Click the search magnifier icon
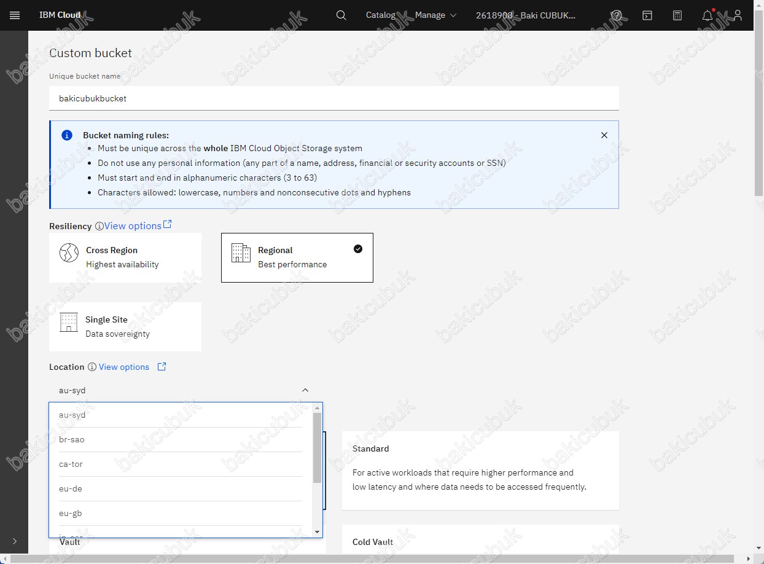The height and width of the screenshot is (564, 764). [341, 15]
